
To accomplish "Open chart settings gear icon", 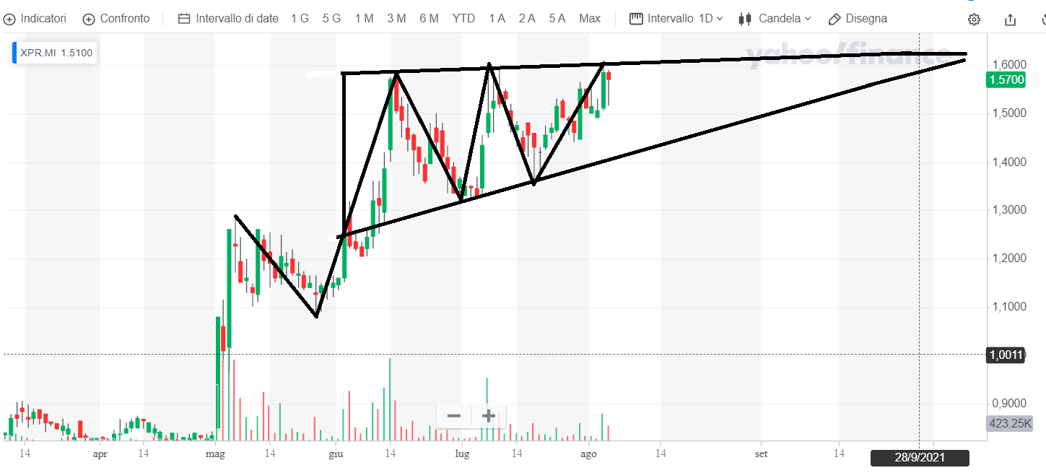I will (x=974, y=19).
